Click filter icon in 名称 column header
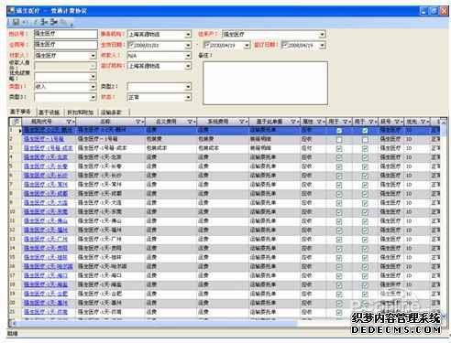The height and width of the screenshot is (343, 451). 139,122
